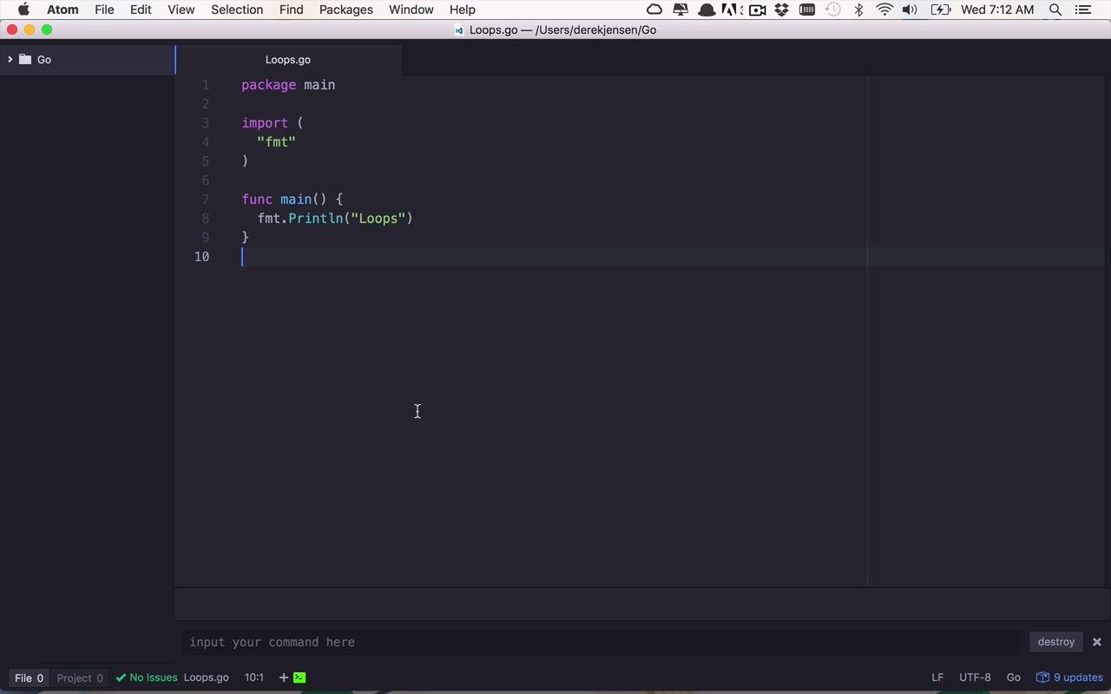Change UTF-8 file encoding
The image size is (1111, 694).
(975, 678)
